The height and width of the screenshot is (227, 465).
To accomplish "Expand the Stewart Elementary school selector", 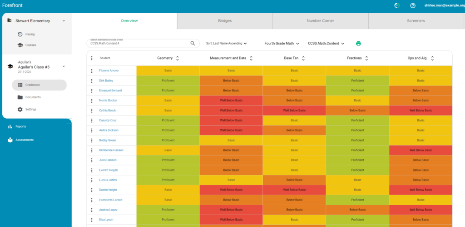I will (64, 20).
